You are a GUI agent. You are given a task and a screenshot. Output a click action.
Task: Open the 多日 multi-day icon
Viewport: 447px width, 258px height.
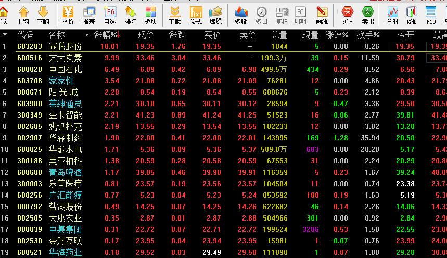click(x=261, y=15)
